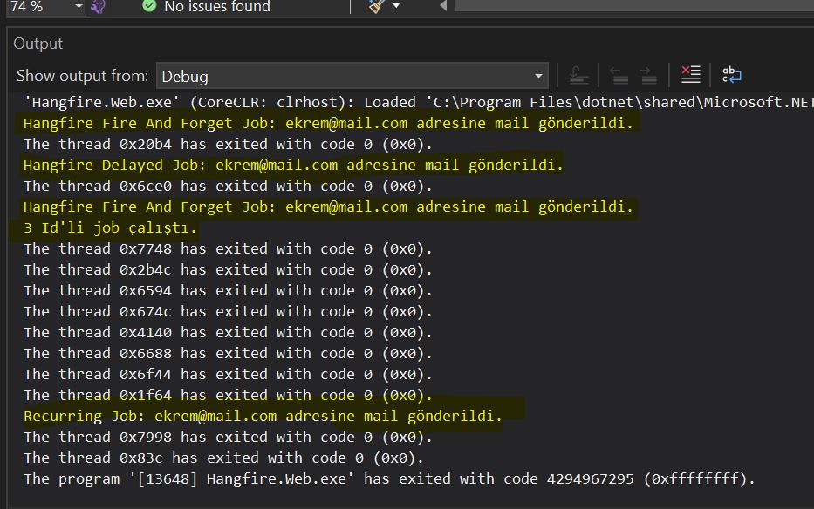This screenshot has height=509, width=814.
Task: Click the editor's horizontal scrollbar track
Action: coord(628,5)
